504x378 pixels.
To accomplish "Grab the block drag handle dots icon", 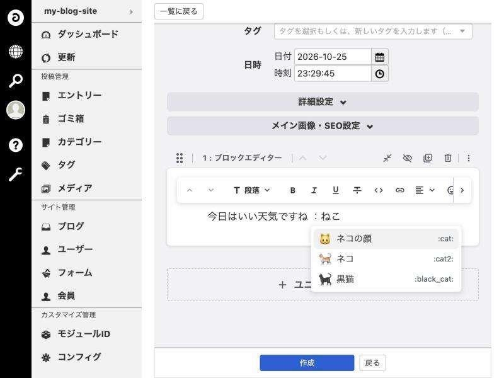I will [180, 158].
